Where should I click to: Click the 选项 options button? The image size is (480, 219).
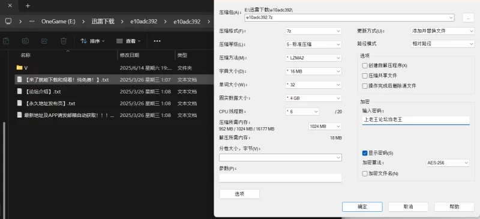(x=239, y=194)
